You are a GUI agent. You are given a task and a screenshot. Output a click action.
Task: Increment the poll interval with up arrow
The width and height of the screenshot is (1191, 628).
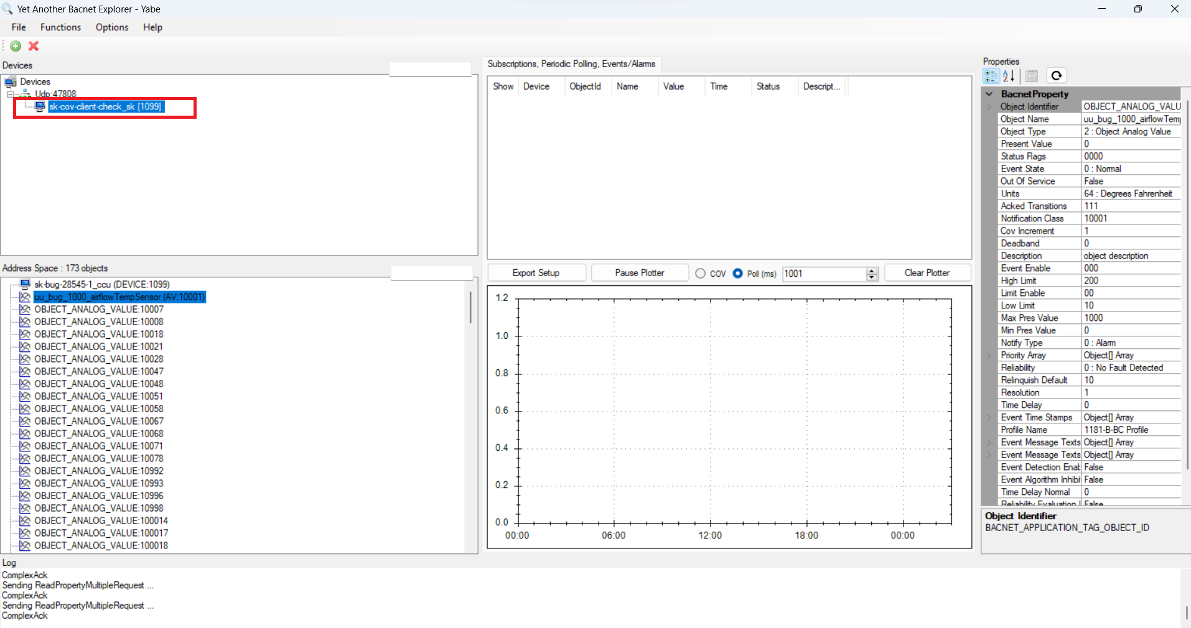(x=872, y=270)
